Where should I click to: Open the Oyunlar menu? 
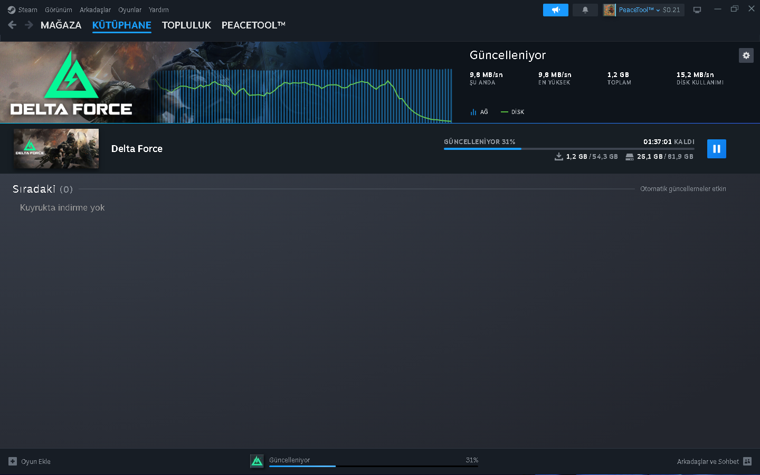point(130,10)
